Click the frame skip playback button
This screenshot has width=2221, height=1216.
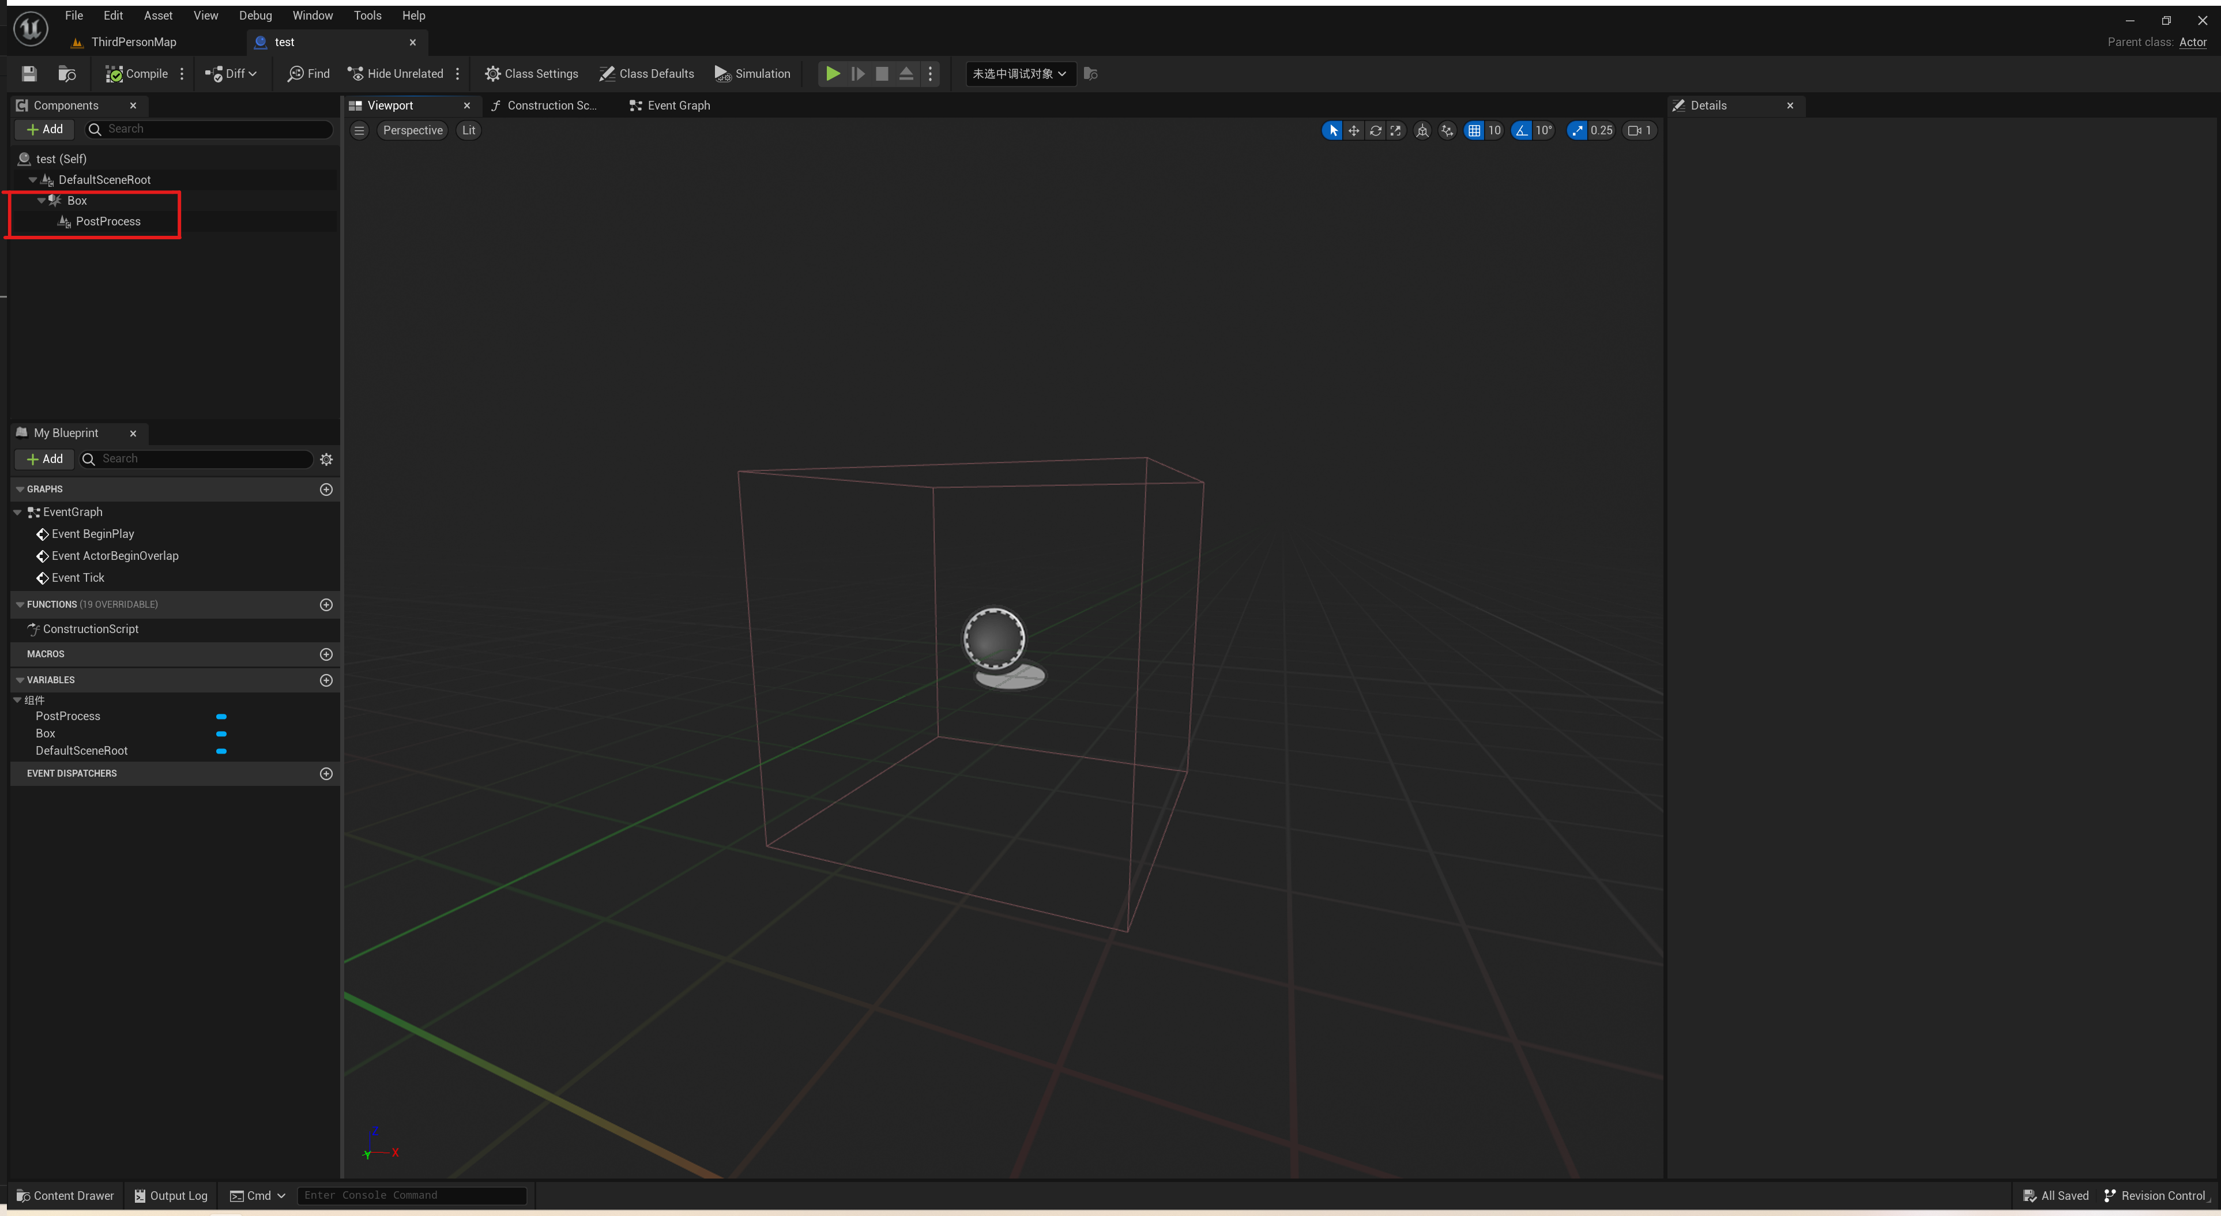click(858, 74)
